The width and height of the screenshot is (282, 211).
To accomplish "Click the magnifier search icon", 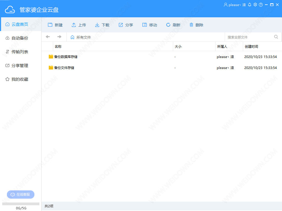I will tap(276, 37).
